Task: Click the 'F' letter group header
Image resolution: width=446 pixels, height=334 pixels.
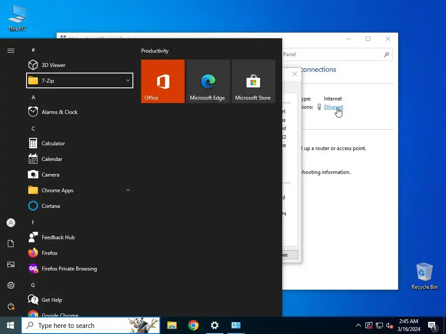Action: 33,222
